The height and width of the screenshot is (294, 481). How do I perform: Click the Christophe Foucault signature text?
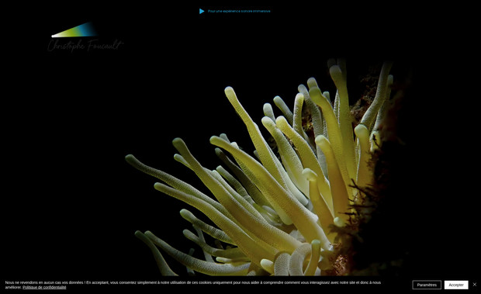point(85,46)
